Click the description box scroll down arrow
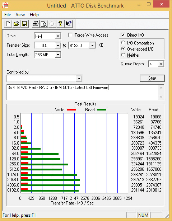172x221 pixels. [161, 97]
